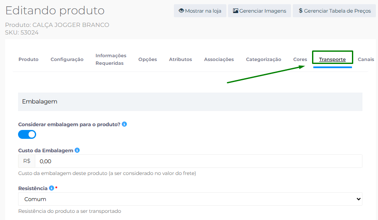Click the info icon beside Custo da Embalagem

77,150
